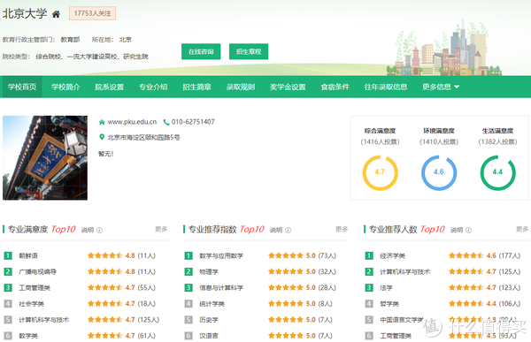531x342 pixels.
Task: Select the 录取规则 tab
Action: 241,87
